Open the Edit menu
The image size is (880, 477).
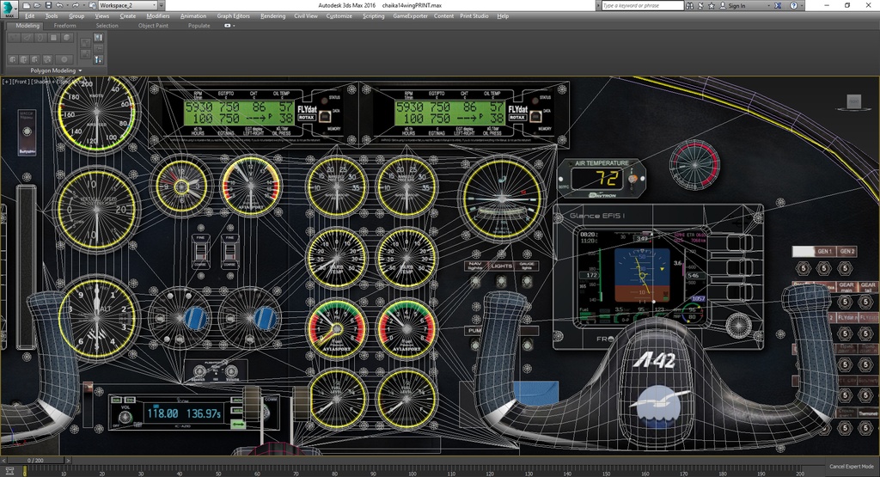pos(30,16)
